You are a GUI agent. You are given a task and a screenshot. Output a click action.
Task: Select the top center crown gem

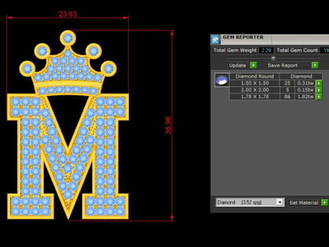point(68,38)
